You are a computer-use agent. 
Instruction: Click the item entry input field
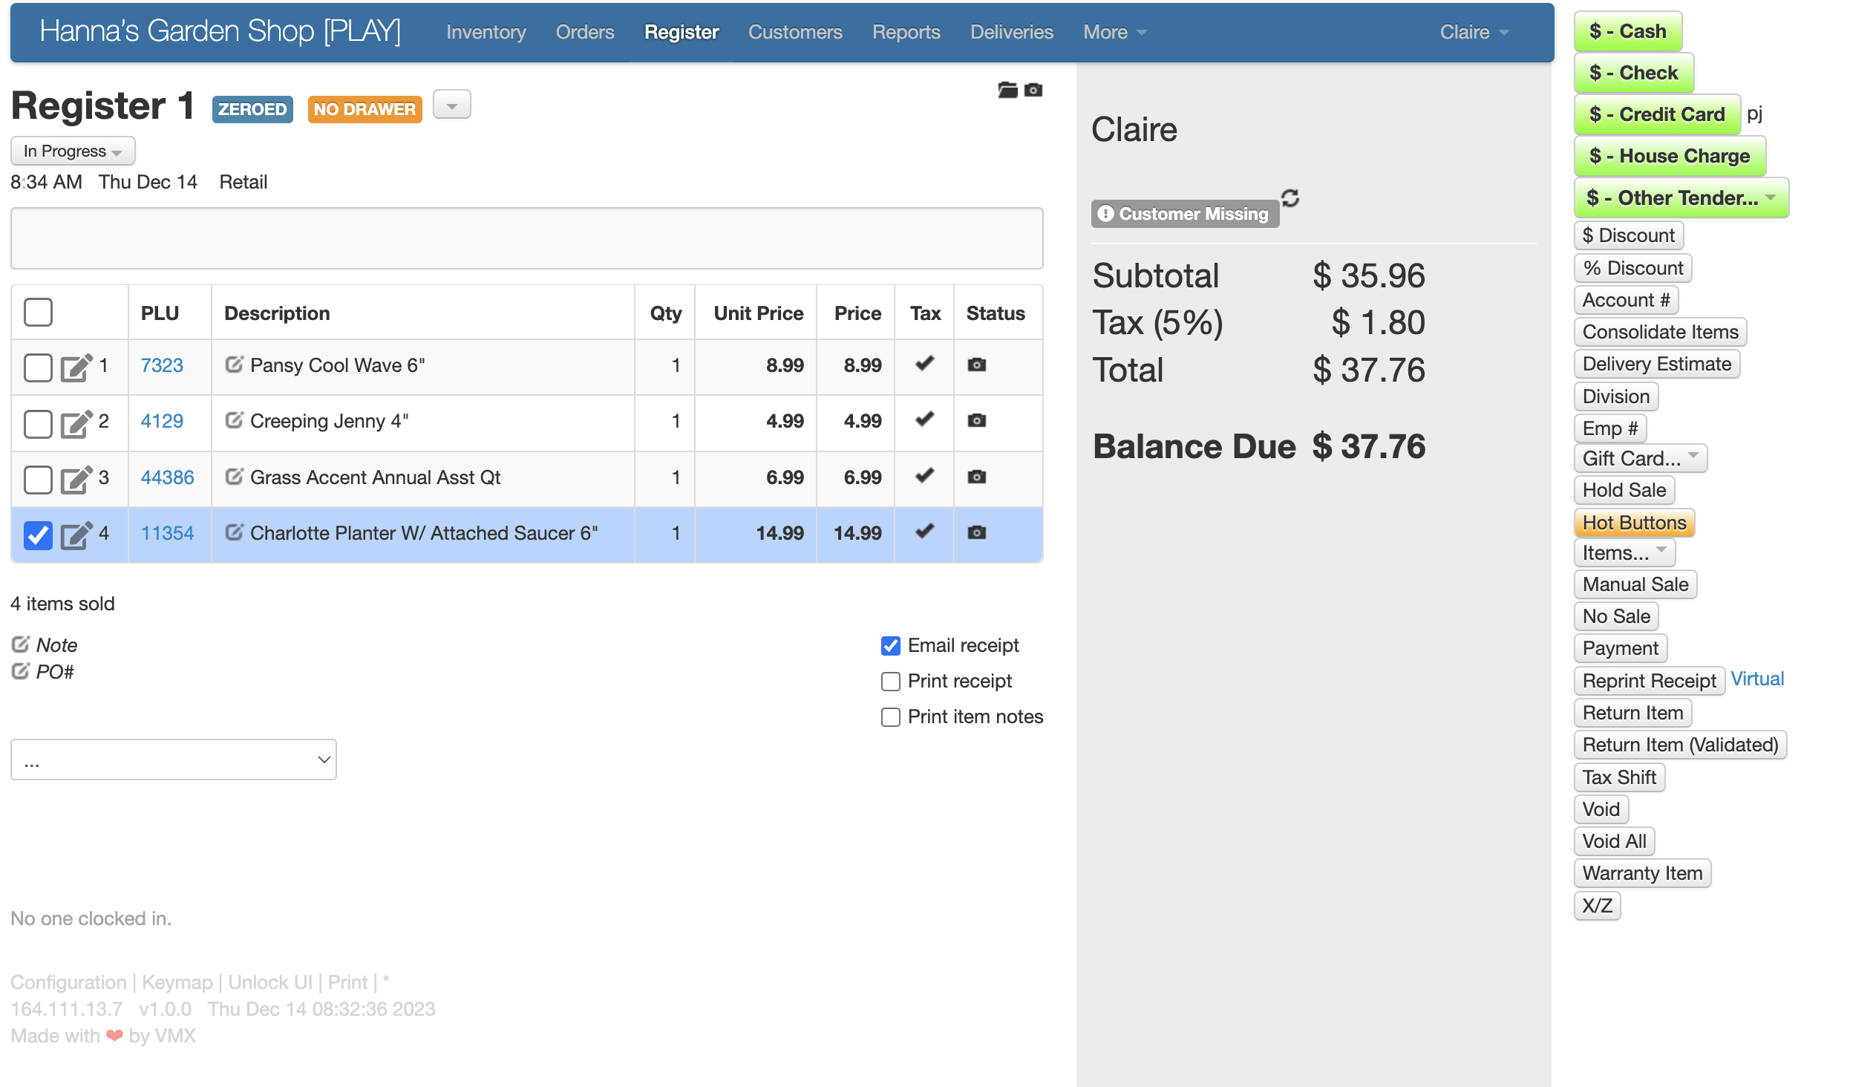pos(526,238)
